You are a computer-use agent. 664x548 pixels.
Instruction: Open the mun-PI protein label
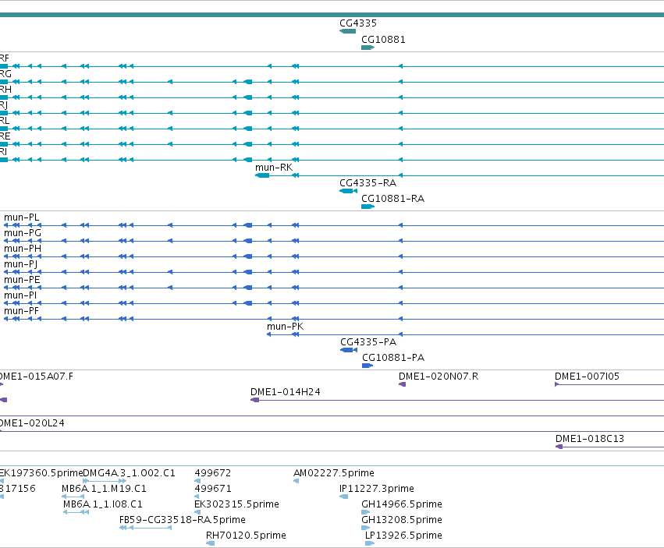pos(20,295)
